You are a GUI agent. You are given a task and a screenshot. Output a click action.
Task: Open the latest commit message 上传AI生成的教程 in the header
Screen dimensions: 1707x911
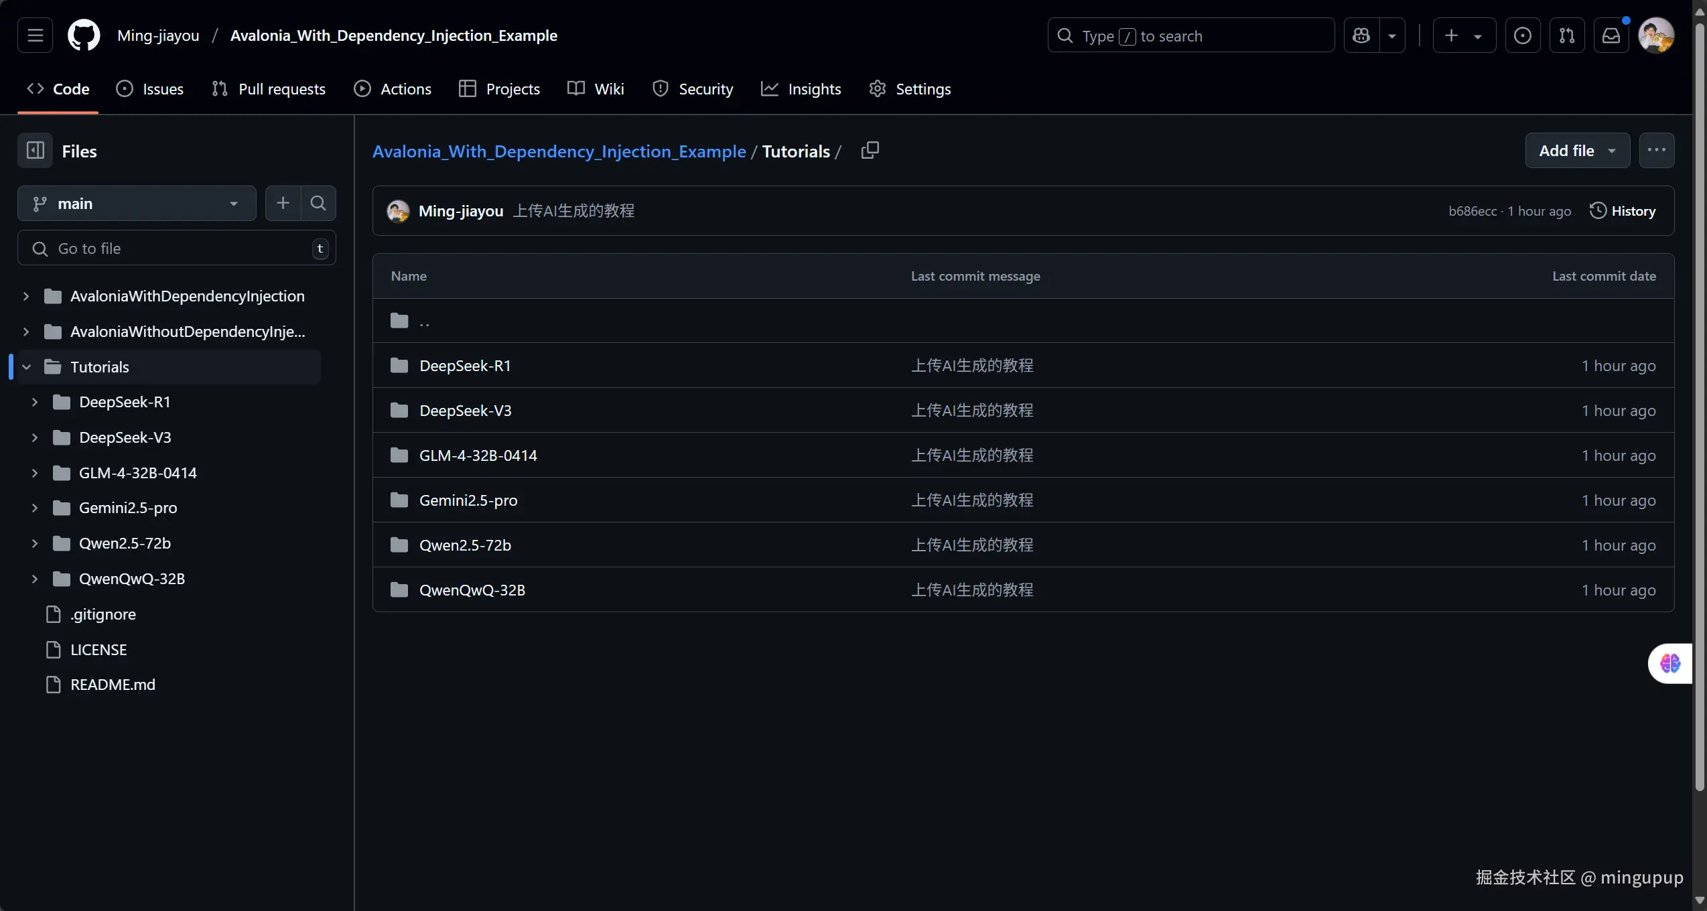573,210
